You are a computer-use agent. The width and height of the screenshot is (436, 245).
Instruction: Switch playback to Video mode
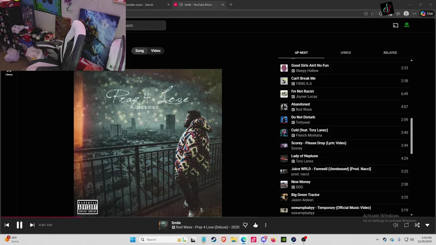[156, 51]
